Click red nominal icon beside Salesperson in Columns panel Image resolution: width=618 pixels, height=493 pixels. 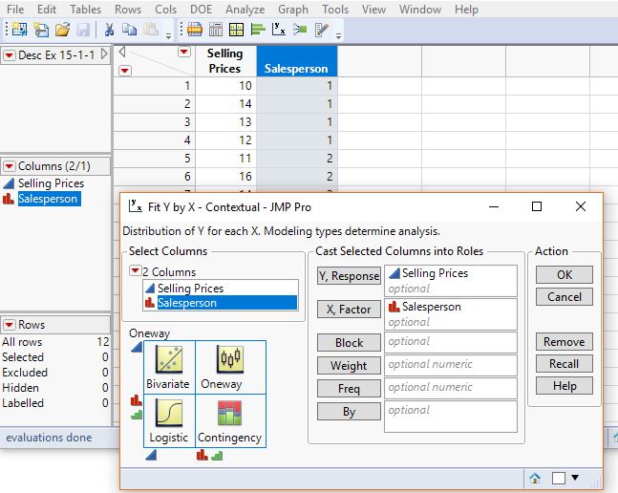click(9, 199)
